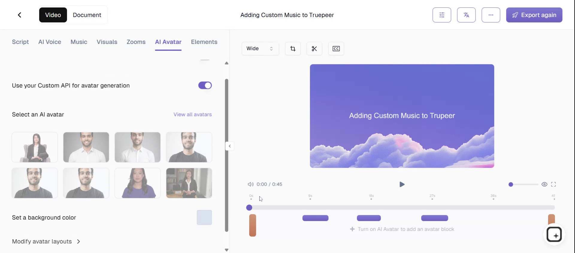Toggle closed captions CC icon
The width and height of the screenshot is (575, 253).
point(336,48)
